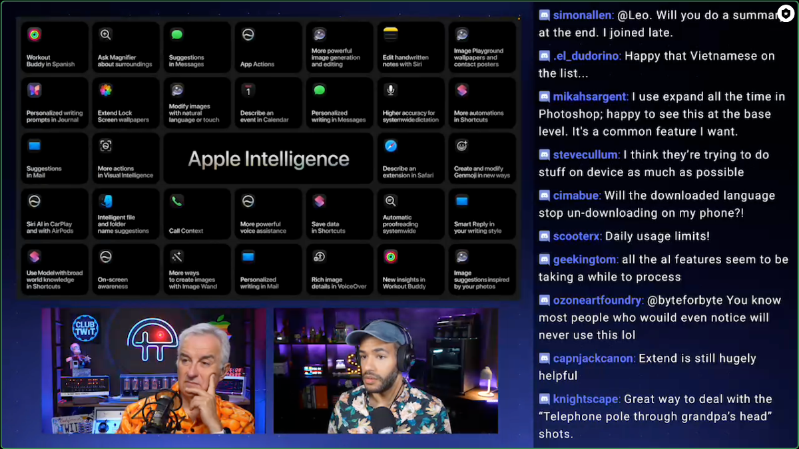Click the blue Mail icon above Suggestions in Mail
The image size is (799, 449).
tap(34, 145)
